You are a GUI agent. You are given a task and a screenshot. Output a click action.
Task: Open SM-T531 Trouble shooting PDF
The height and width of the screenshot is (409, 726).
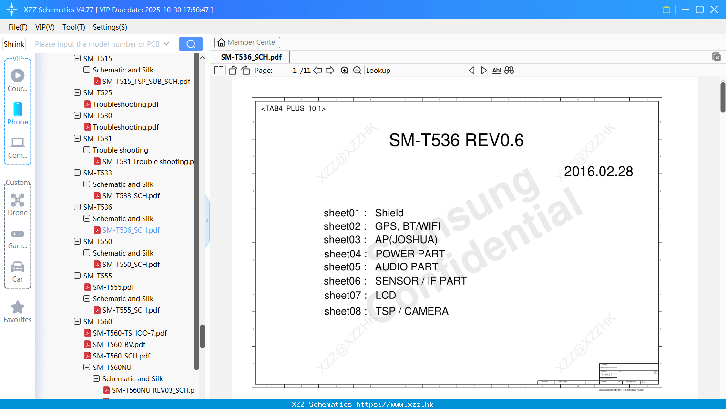(x=143, y=161)
